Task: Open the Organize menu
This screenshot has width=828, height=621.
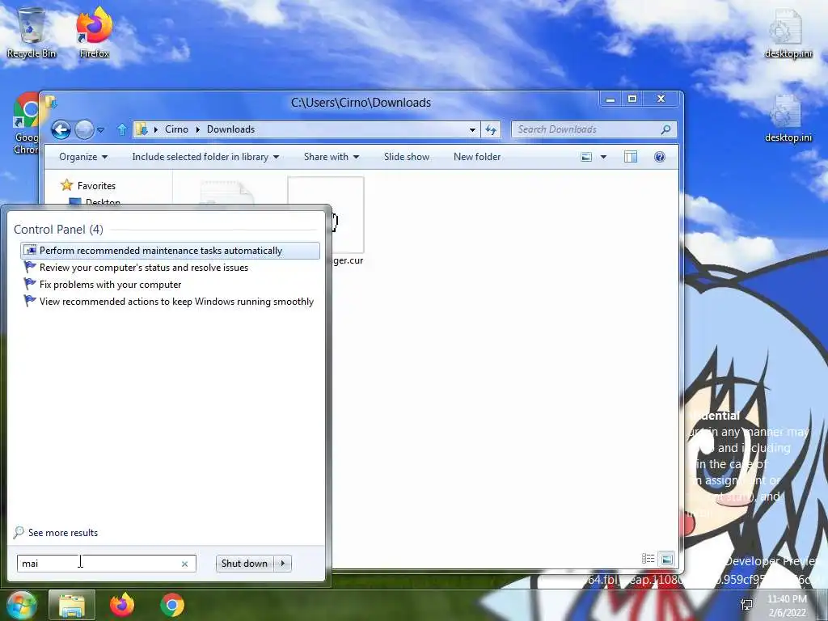Action: pyautogui.click(x=83, y=157)
